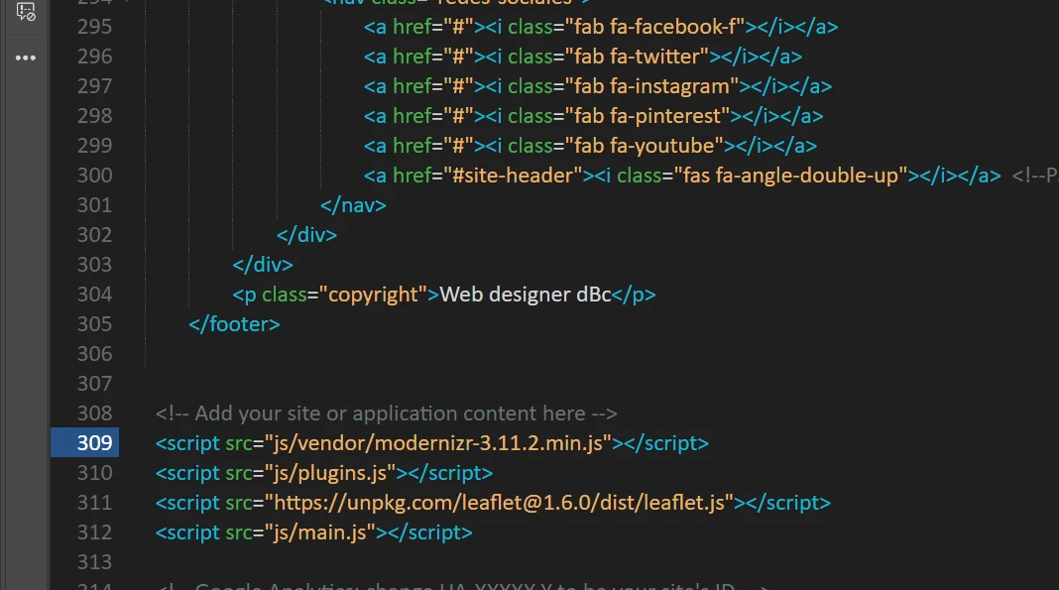
Task: Click line number 299 in the gutter
Action: click(x=94, y=146)
